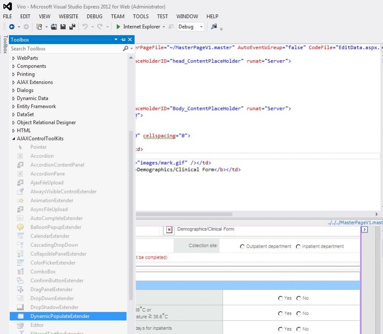Screen dimensions: 383x334
Task: Click the broken image placeholder in designer
Action: (x=169, y=229)
